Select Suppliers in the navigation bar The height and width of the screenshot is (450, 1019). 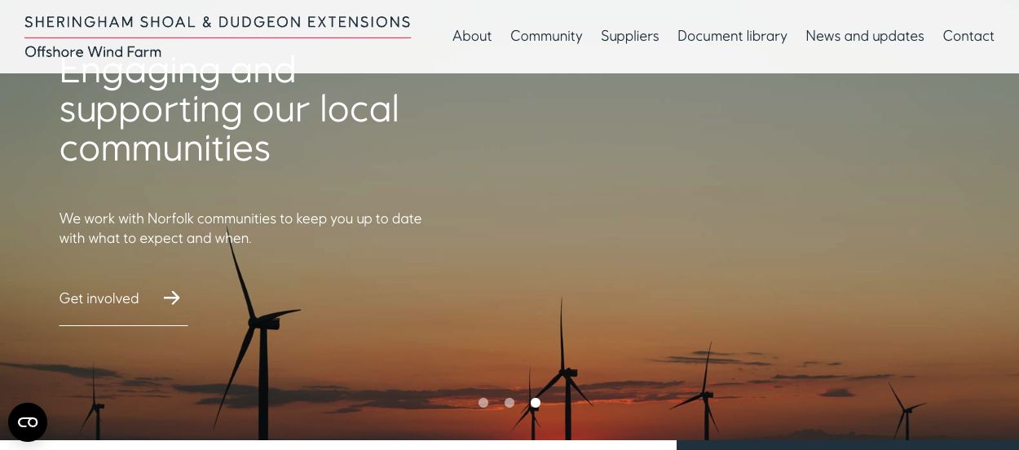point(630,36)
